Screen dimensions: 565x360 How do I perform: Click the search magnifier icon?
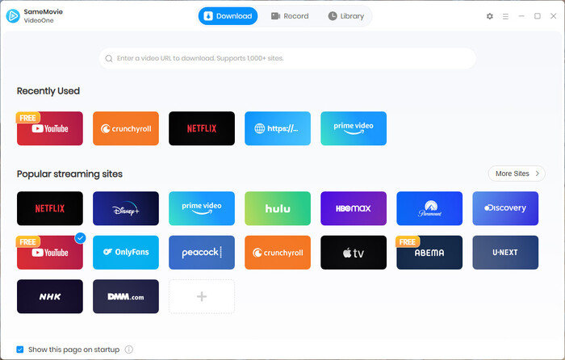109,58
